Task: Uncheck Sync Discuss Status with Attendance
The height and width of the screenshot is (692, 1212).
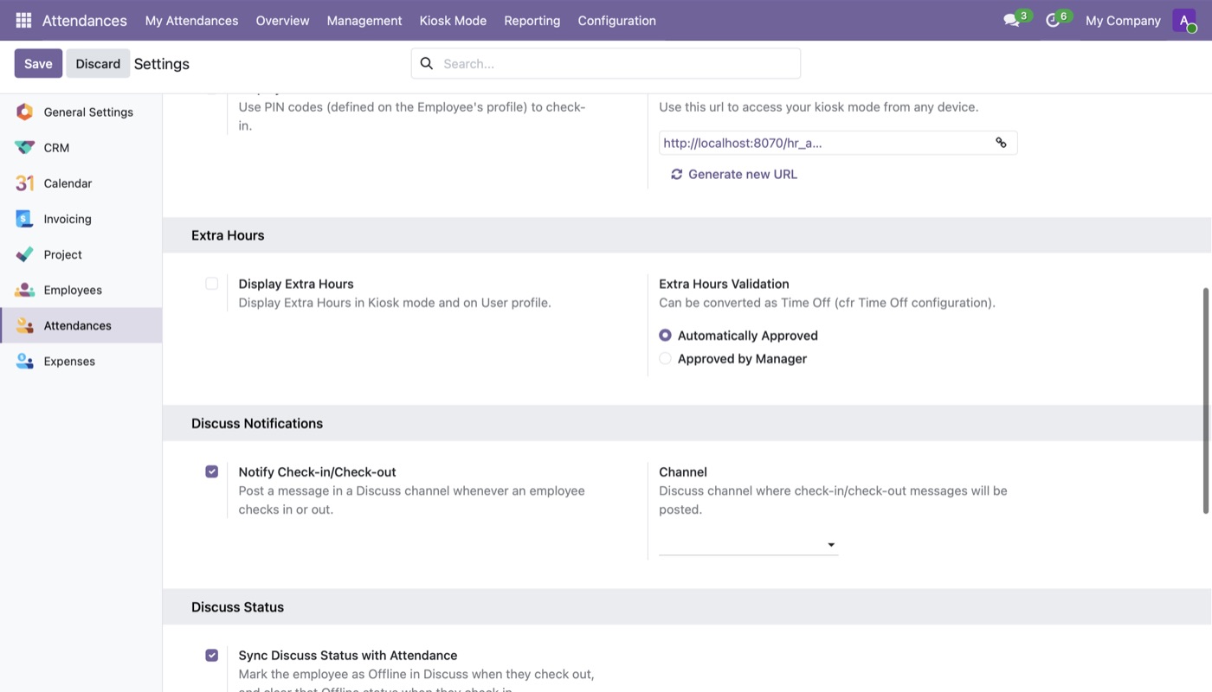Action: tap(211, 655)
